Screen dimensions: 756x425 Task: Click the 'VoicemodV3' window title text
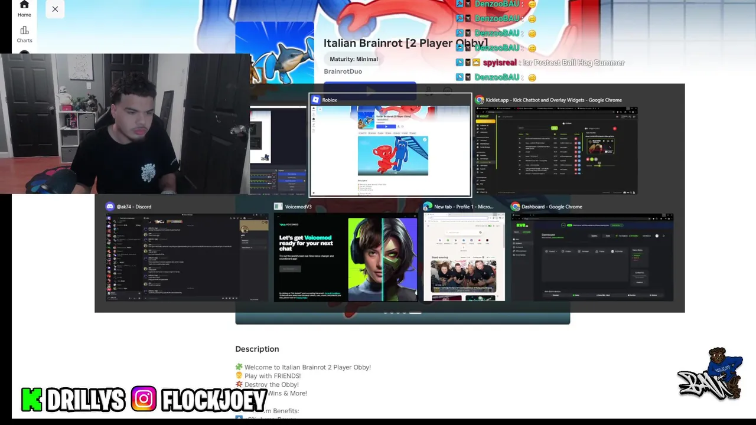click(x=298, y=207)
